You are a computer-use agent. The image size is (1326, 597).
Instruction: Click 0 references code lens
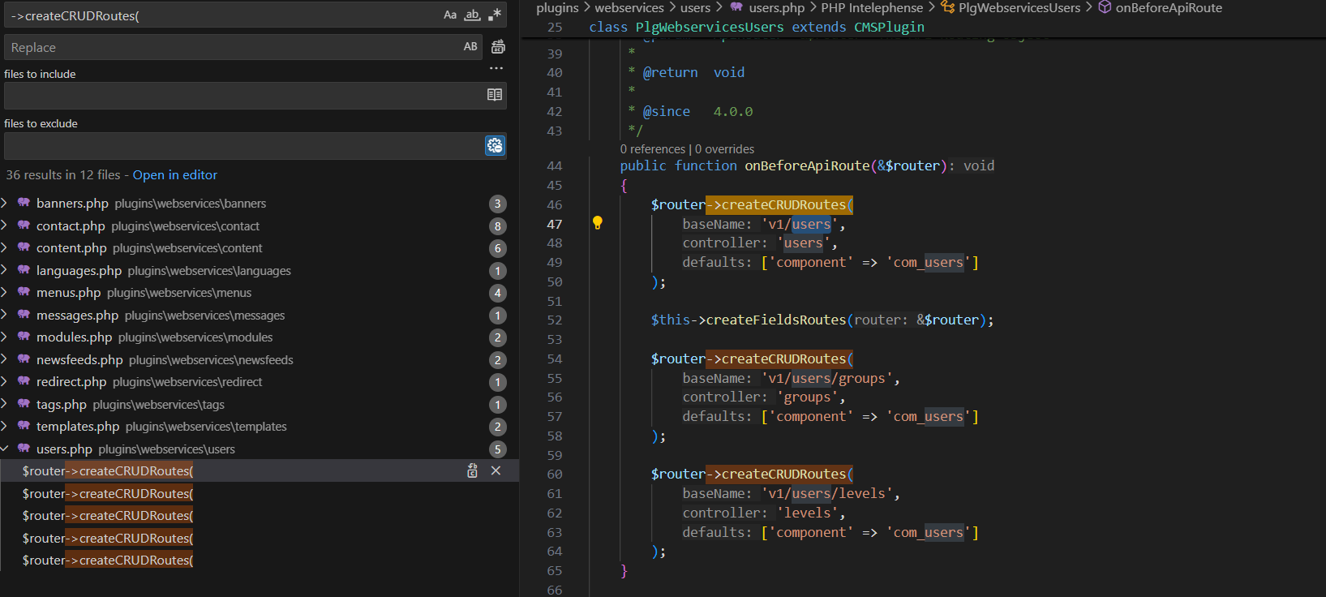(x=653, y=149)
